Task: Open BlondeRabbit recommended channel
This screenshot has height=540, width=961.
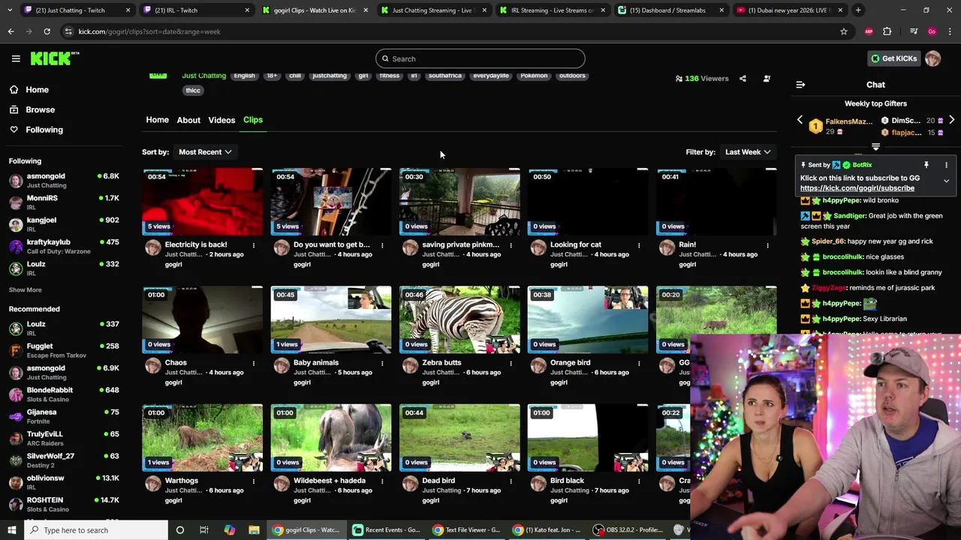Action: click(x=64, y=394)
